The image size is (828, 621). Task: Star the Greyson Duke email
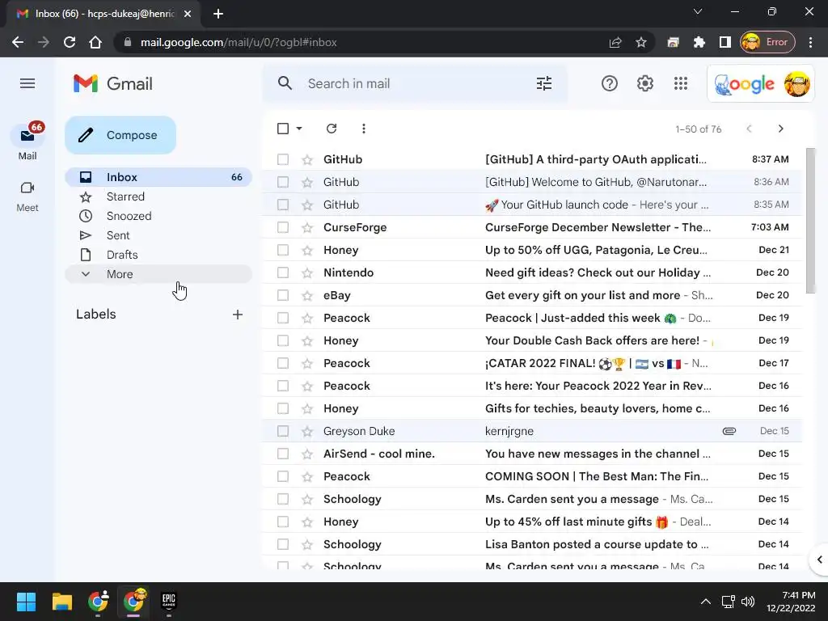click(307, 432)
